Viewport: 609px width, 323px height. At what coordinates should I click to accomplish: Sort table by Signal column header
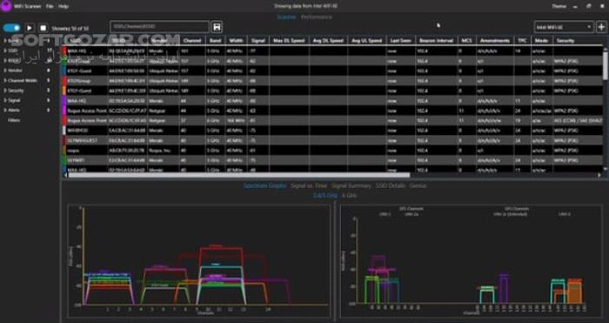258,40
